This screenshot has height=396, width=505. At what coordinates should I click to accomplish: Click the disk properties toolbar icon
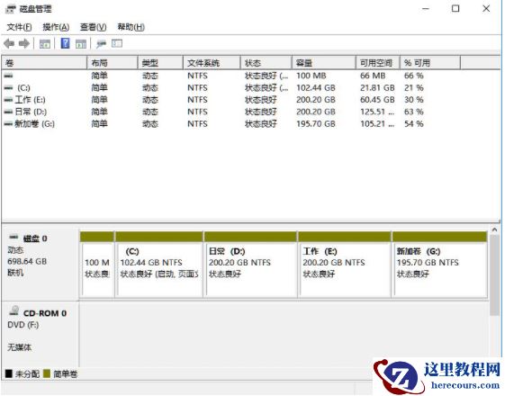click(101, 44)
